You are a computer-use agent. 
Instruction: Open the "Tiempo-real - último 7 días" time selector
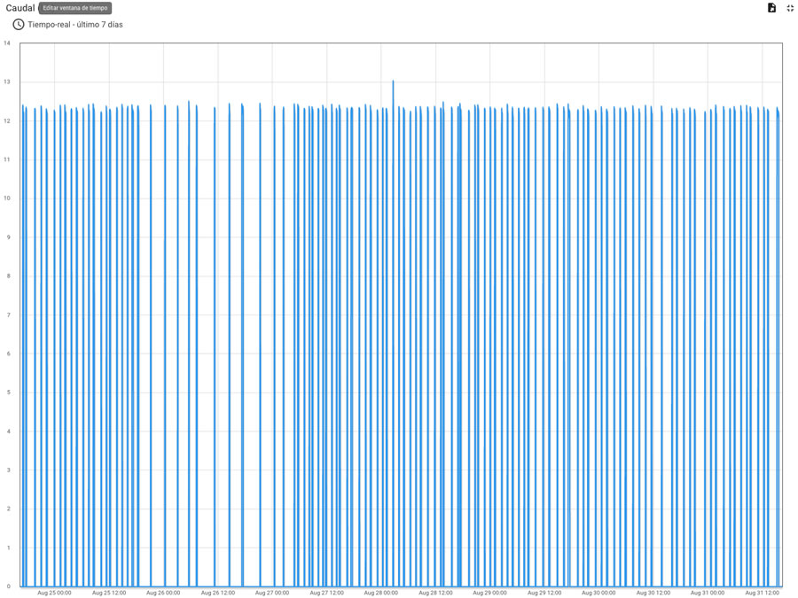tap(75, 25)
